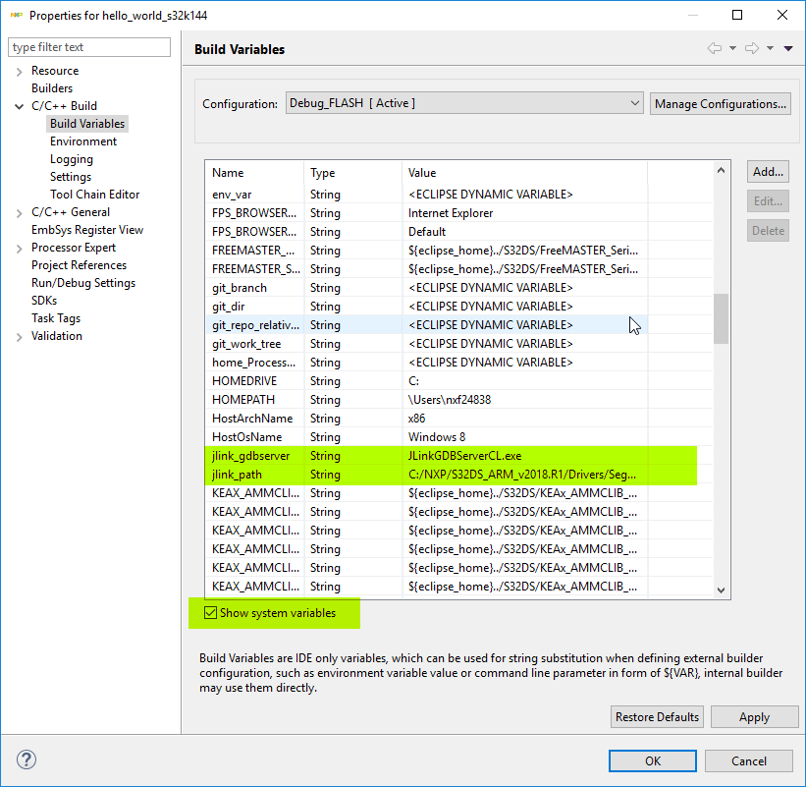Select Settings in the tree
This screenshot has width=806, height=787.
(71, 177)
